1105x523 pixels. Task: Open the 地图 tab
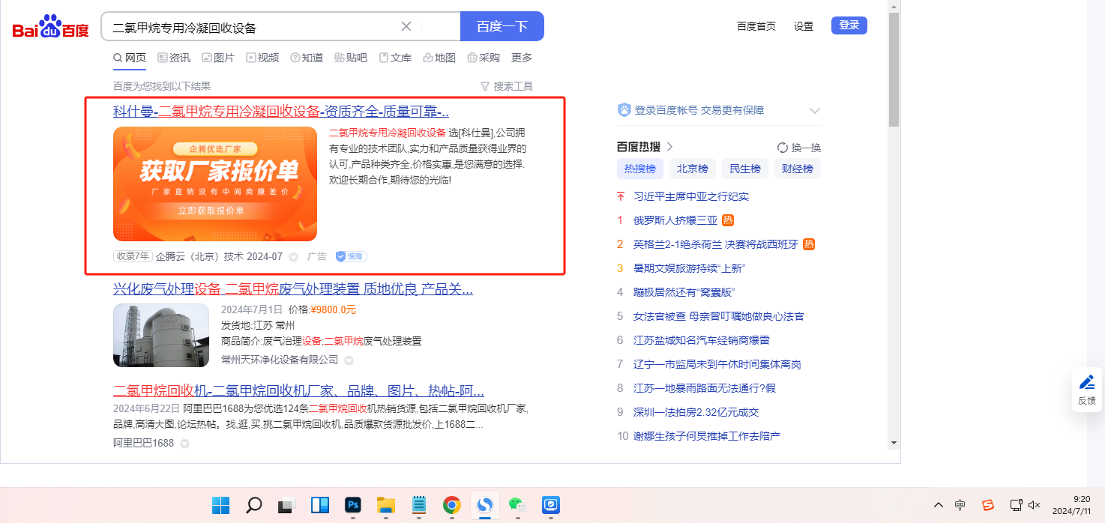click(439, 58)
